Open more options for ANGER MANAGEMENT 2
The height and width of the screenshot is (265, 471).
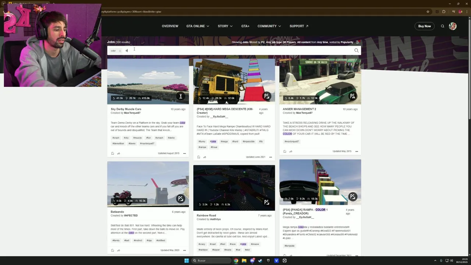[357, 151]
